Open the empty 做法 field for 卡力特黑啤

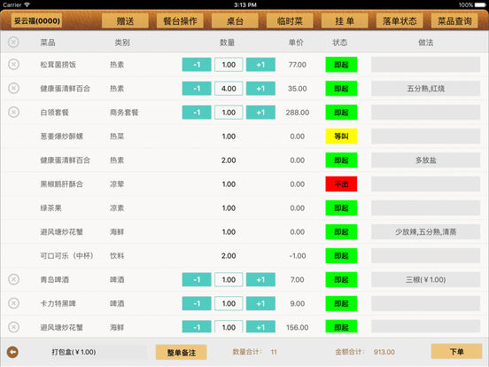(x=426, y=303)
